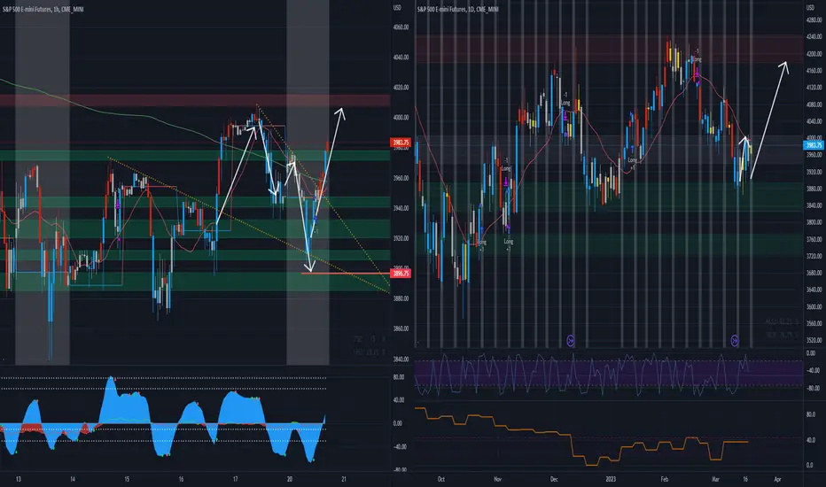This screenshot has height=487, width=826.
Task: Click the 4160.00 price scale value
Action: (814, 71)
